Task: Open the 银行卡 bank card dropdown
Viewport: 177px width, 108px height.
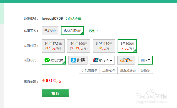Action: point(102,60)
